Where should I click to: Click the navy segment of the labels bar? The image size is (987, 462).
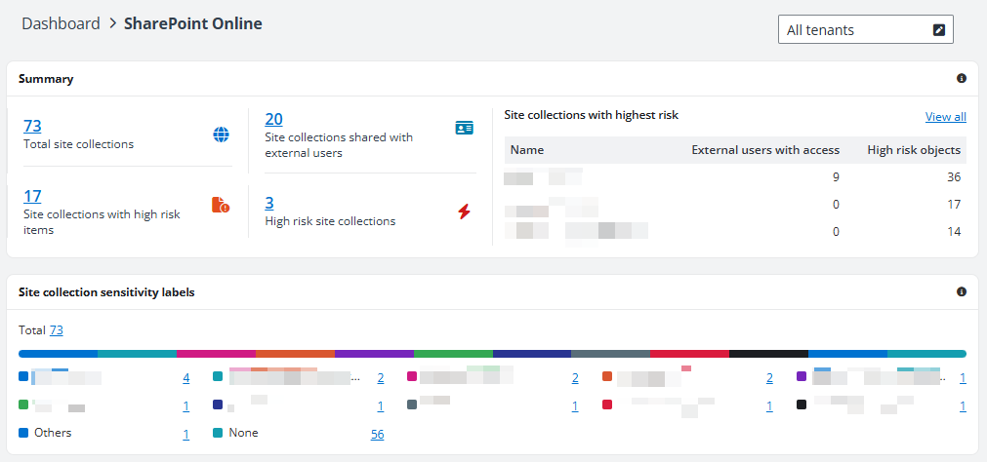coord(532,354)
